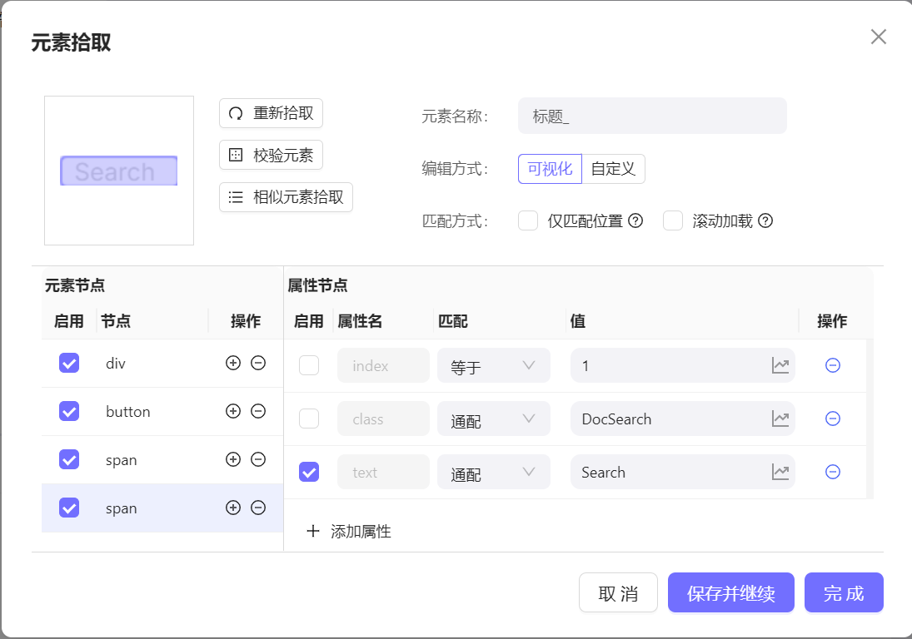Click 重新拾取 to re-pick element
912x639 pixels.
point(271,113)
